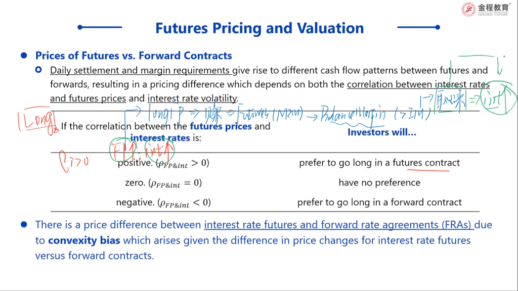Click the solid bullet beside "Prices of Futures"

click(x=23, y=56)
